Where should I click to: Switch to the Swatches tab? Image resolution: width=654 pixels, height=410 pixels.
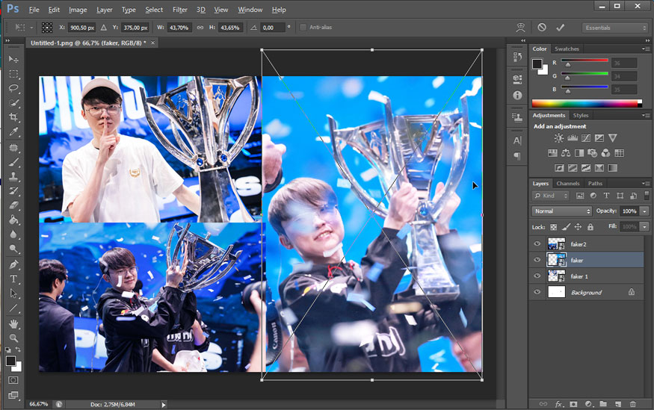[x=567, y=49]
